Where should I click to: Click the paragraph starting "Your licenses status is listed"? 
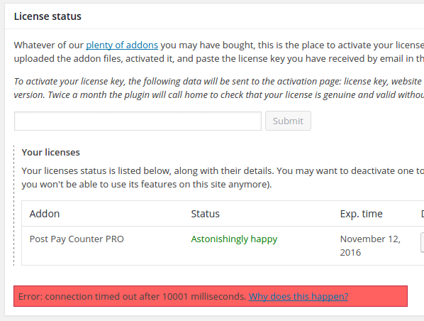223,178
